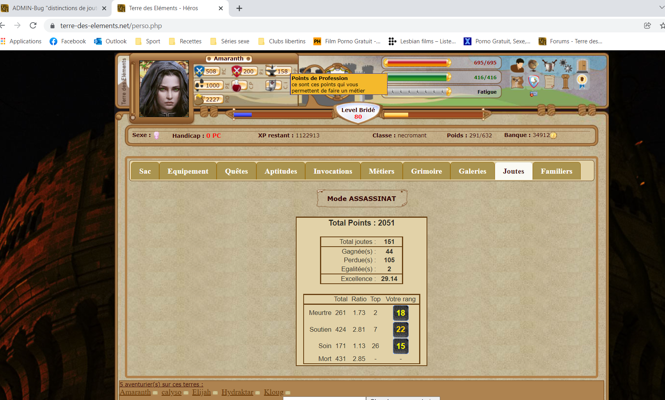Click the pink female sex symbol icon

pos(156,135)
